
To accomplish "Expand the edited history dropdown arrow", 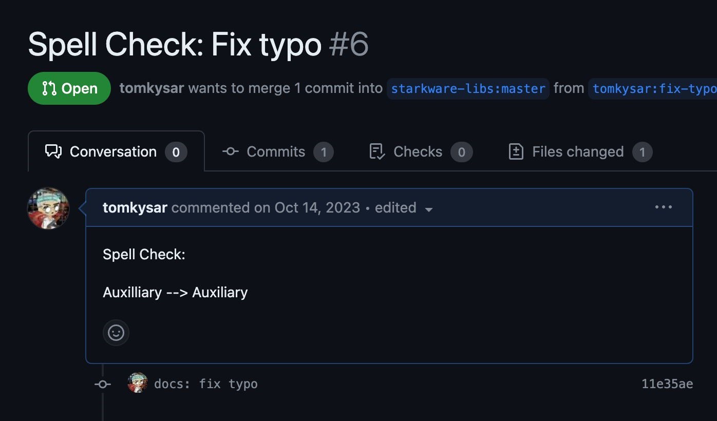I will pos(429,209).
